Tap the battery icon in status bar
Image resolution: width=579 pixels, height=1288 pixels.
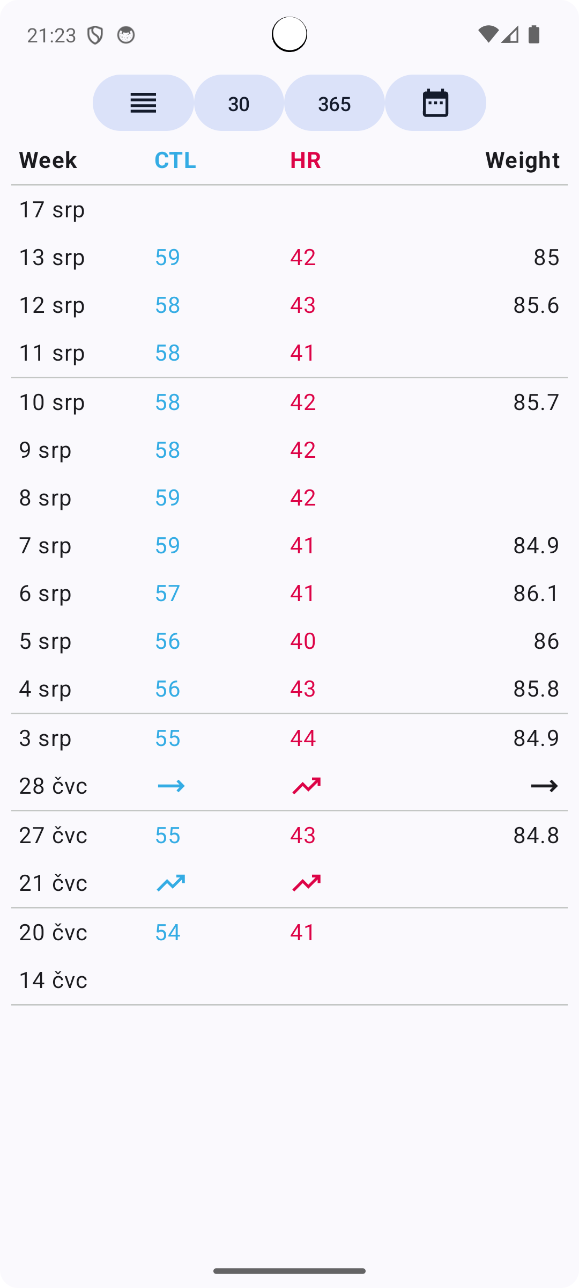click(534, 35)
